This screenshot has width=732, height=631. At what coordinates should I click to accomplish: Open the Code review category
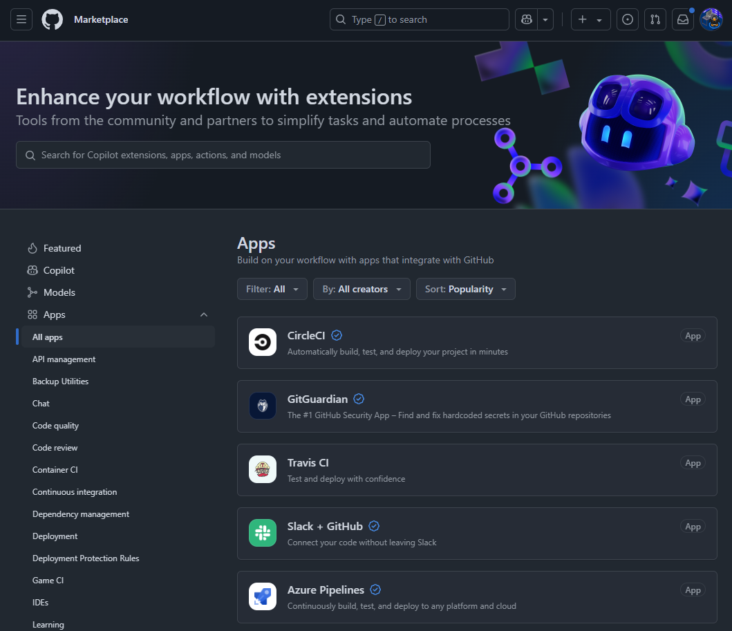pyautogui.click(x=55, y=448)
